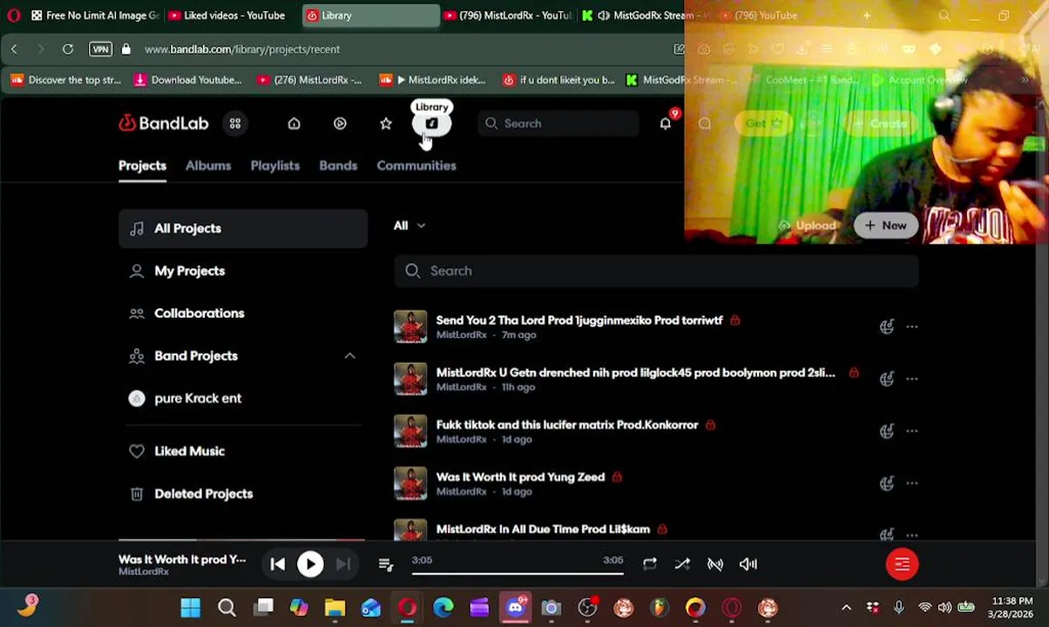Open project Was It Worth It prod Yung Zeed
This screenshot has width=1049, height=627.
click(520, 477)
